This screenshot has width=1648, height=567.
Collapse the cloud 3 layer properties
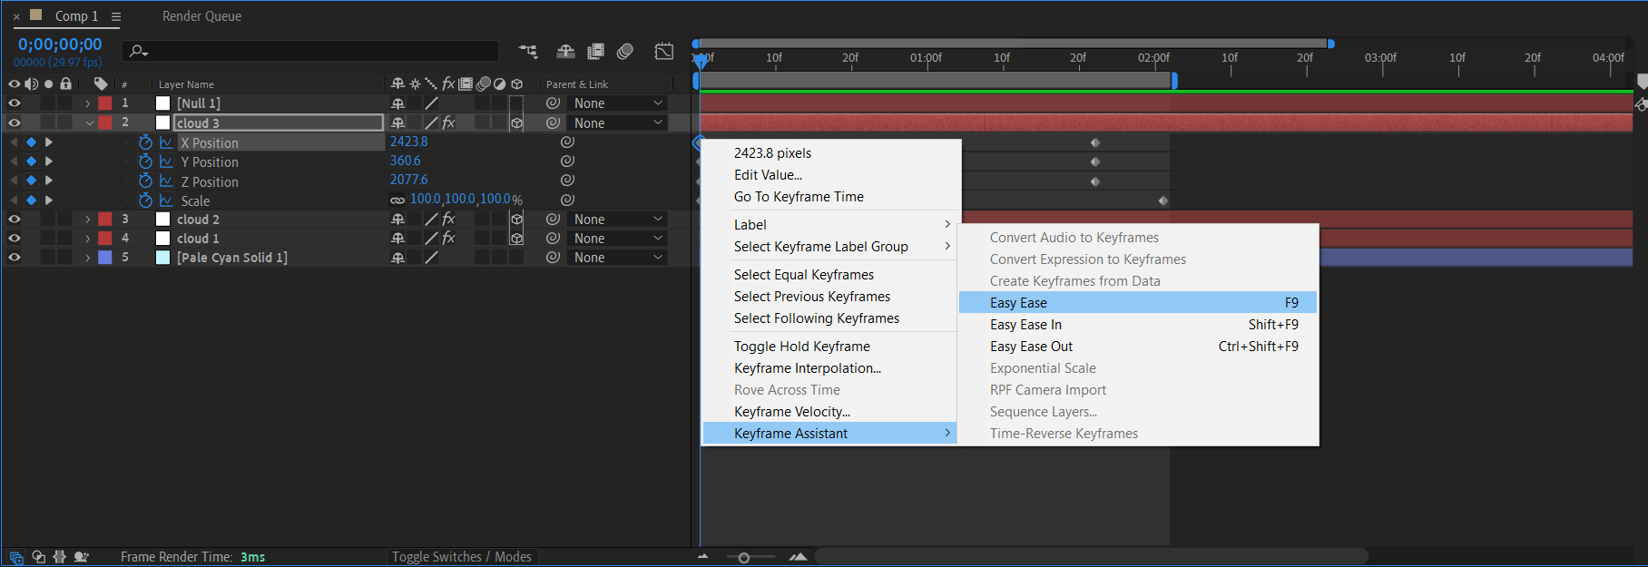pyautogui.click(x=89, y=123)
